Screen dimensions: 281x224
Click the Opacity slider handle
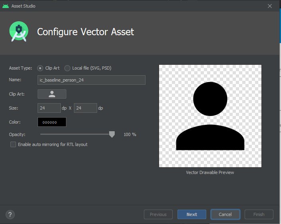click(112, 134)
